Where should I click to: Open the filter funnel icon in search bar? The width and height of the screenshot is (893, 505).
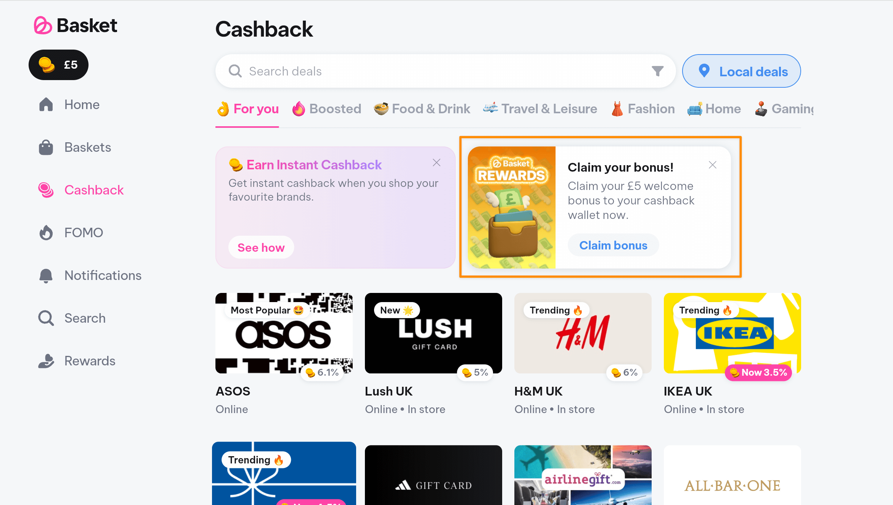pyautogui.click(x=657, y=71)
